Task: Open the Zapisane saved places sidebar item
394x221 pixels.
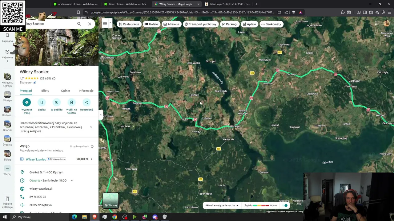Action: point(7,38)
